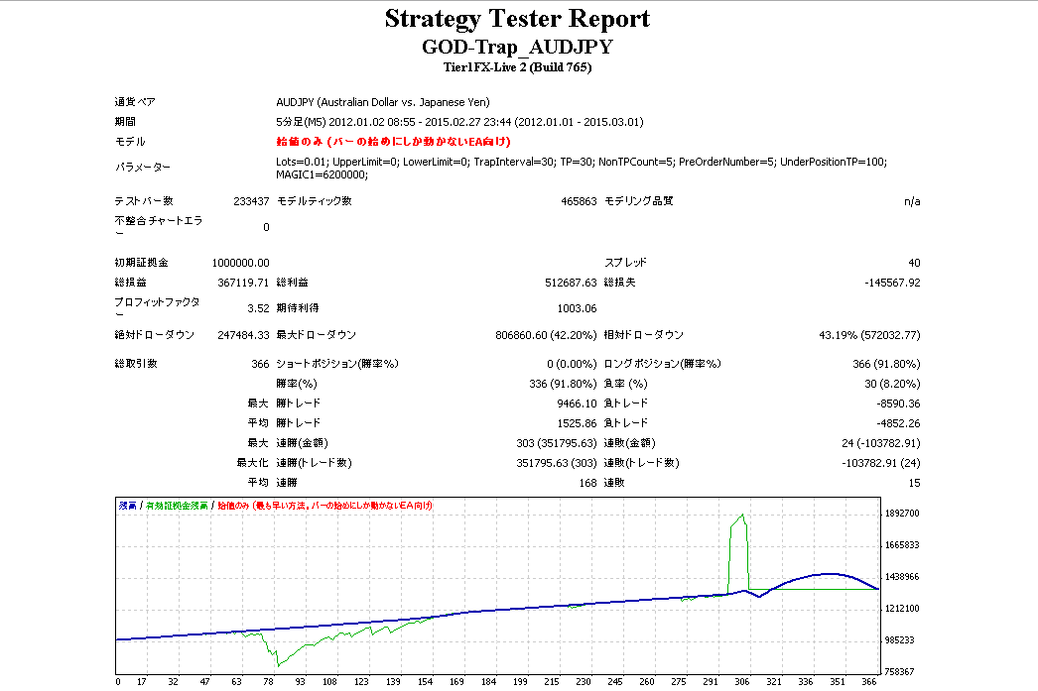Click the average consecutive wins value 168

(x=587, y=483)
